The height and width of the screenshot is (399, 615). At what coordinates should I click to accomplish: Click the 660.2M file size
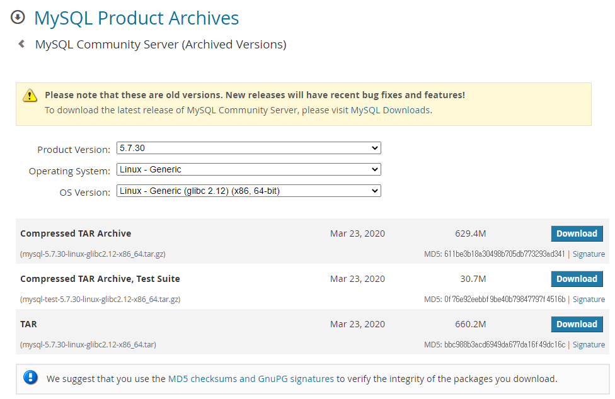(x=470, y=325)
